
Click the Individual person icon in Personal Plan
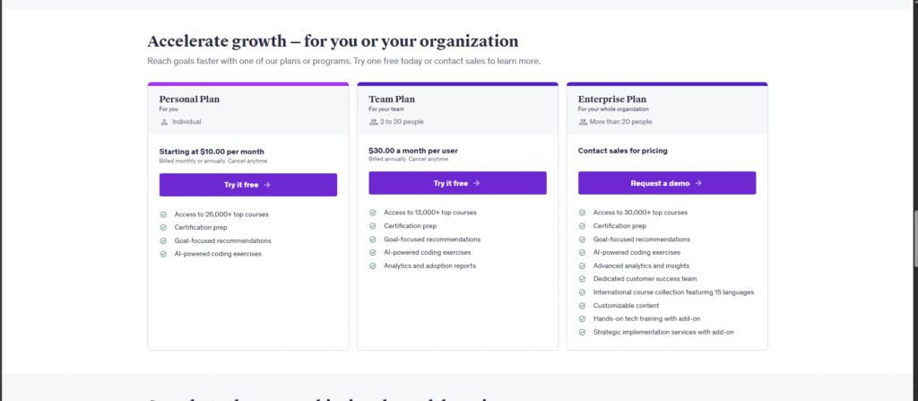tap(164, 121)
